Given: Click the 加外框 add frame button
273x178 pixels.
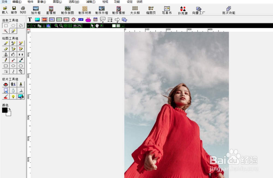Looking at the screenshot, I should coord(36,10).
